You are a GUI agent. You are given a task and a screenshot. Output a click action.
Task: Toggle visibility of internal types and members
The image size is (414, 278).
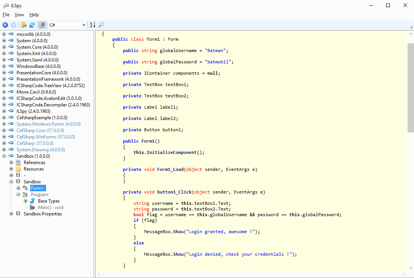(x=42, y=25)
